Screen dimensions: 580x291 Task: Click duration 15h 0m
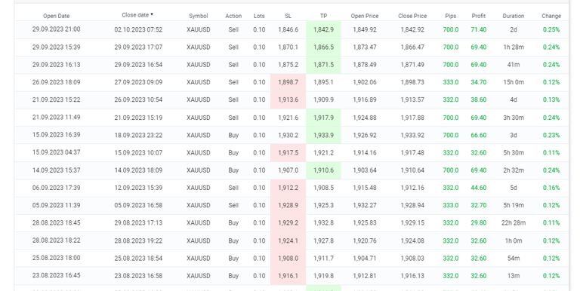[514, 82]
